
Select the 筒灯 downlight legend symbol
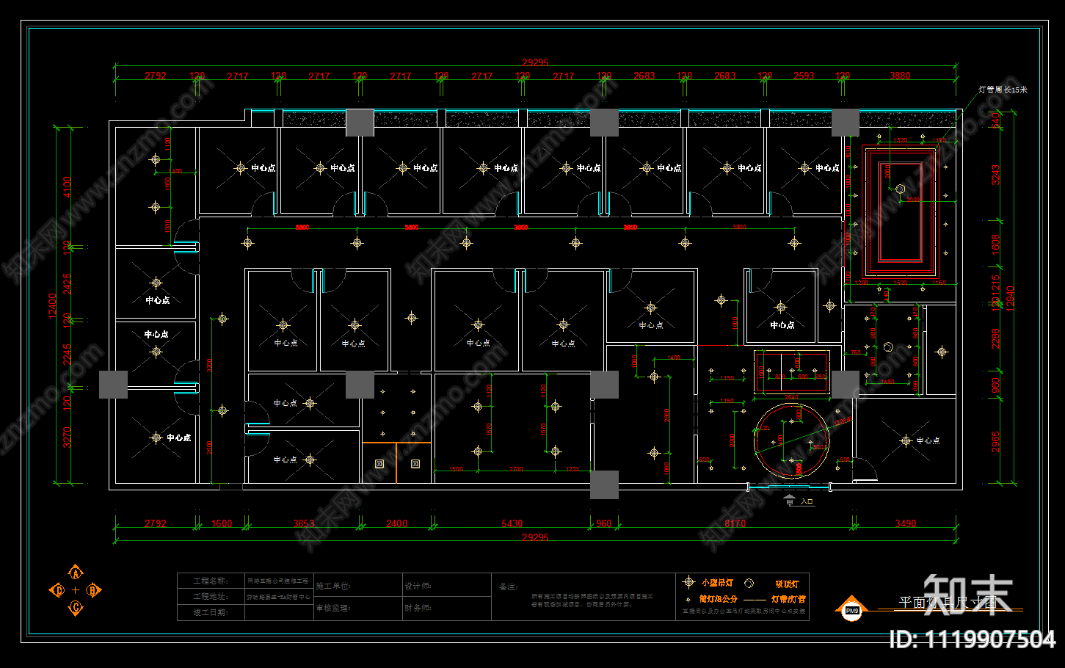[688, 599]
